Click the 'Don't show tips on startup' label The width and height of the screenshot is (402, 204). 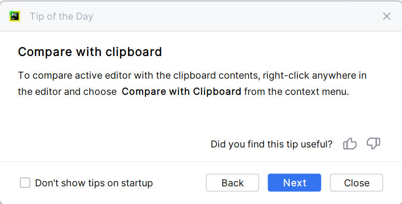click(x=94, y=183)
